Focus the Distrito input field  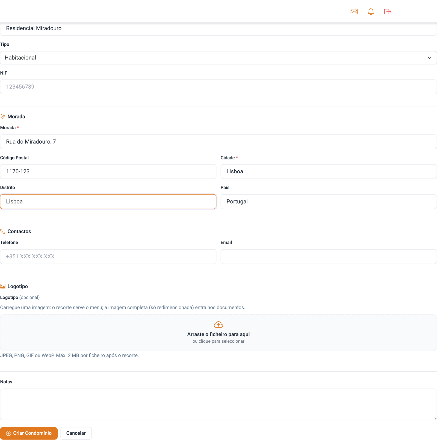108,202
